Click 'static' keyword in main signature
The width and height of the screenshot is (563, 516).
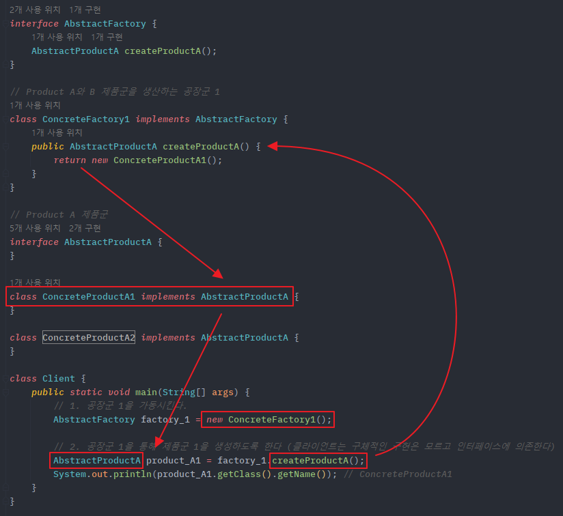click(86, 392)
